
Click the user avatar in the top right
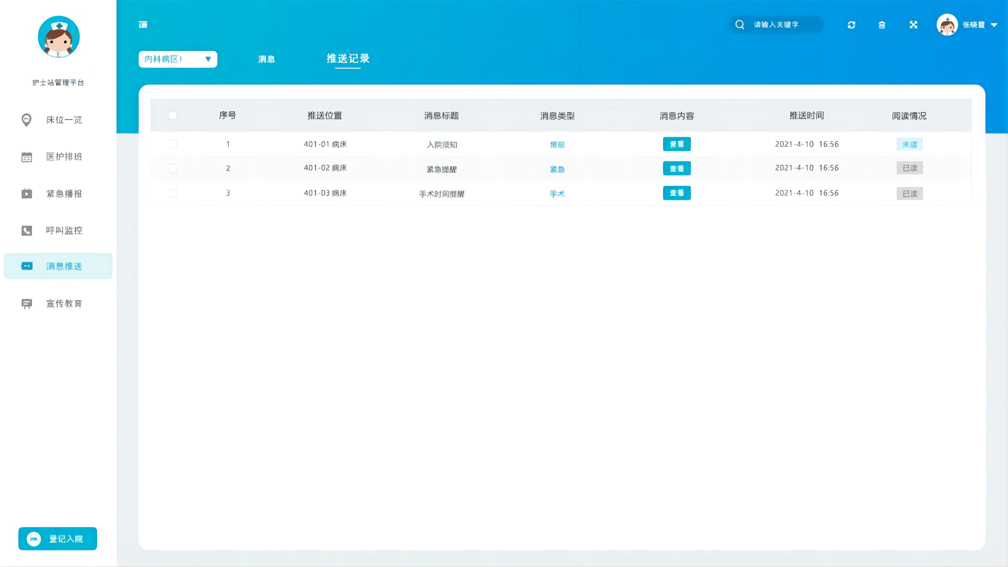coord(947,25)
